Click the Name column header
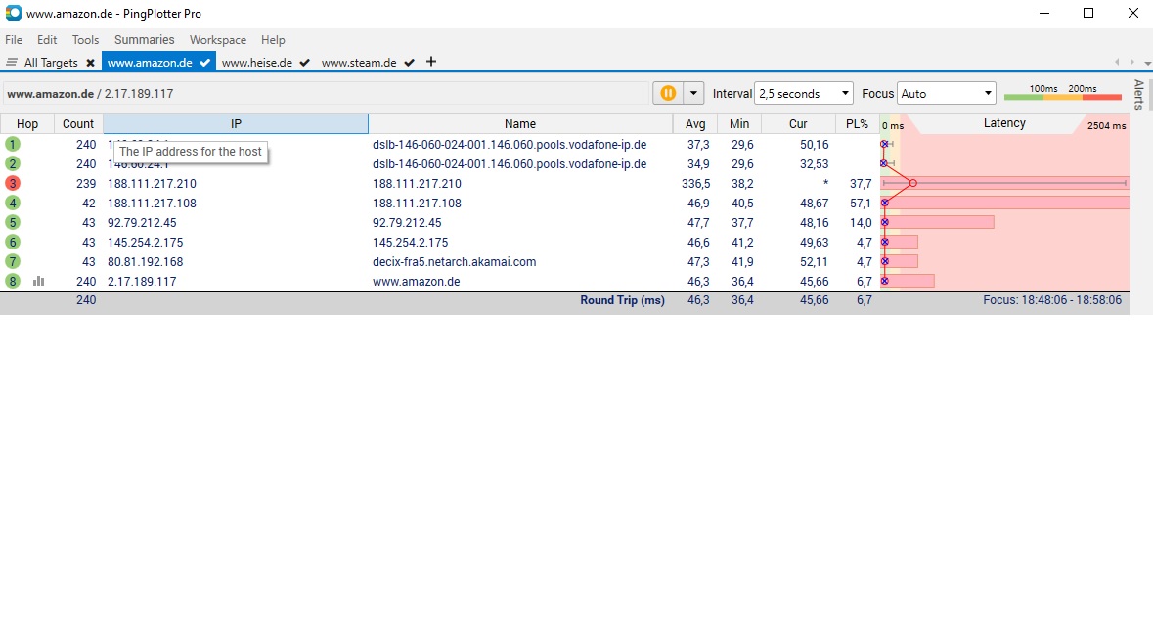The height and width of the screenshot is (634, 1153). click(520, 123)
